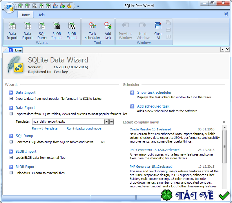Screen dimensions: 232x203
Task: Expand the SQL Dump description
Action: (11, 142)
